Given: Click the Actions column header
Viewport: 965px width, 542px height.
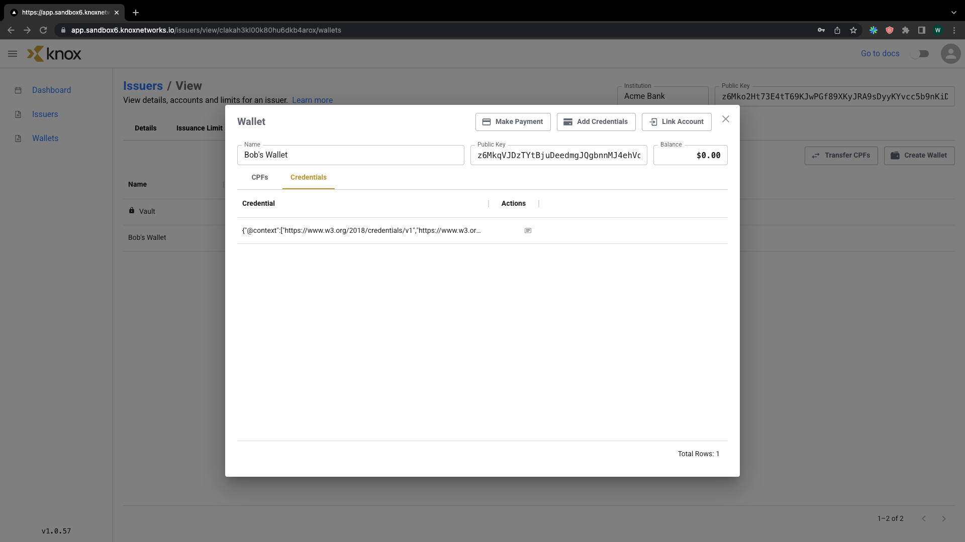Looking at the screenshot, I should [513, 204].
